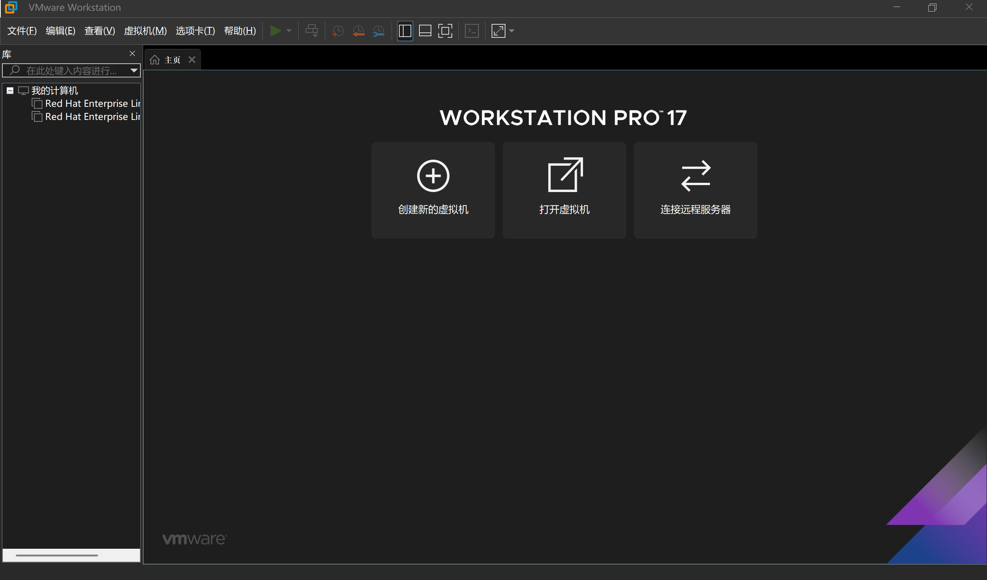The image size is (987, 580).
Task: Select 我的计算机 in the library tree
Action: coord(54,91)
